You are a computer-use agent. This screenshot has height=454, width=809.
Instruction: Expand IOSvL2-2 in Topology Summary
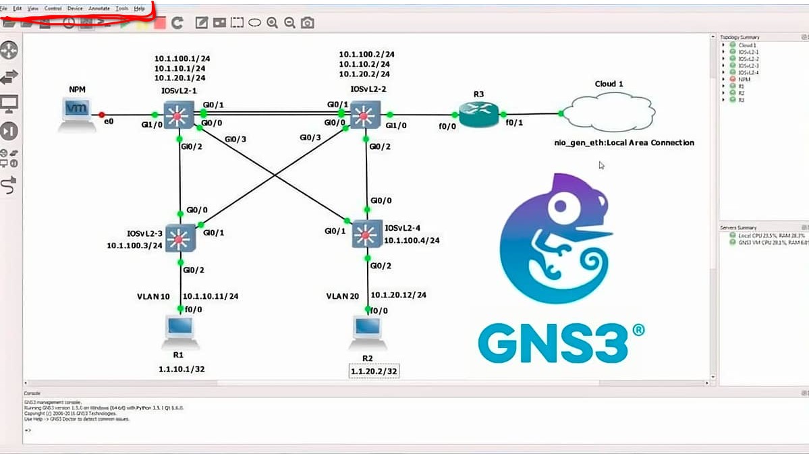point(723,59)
